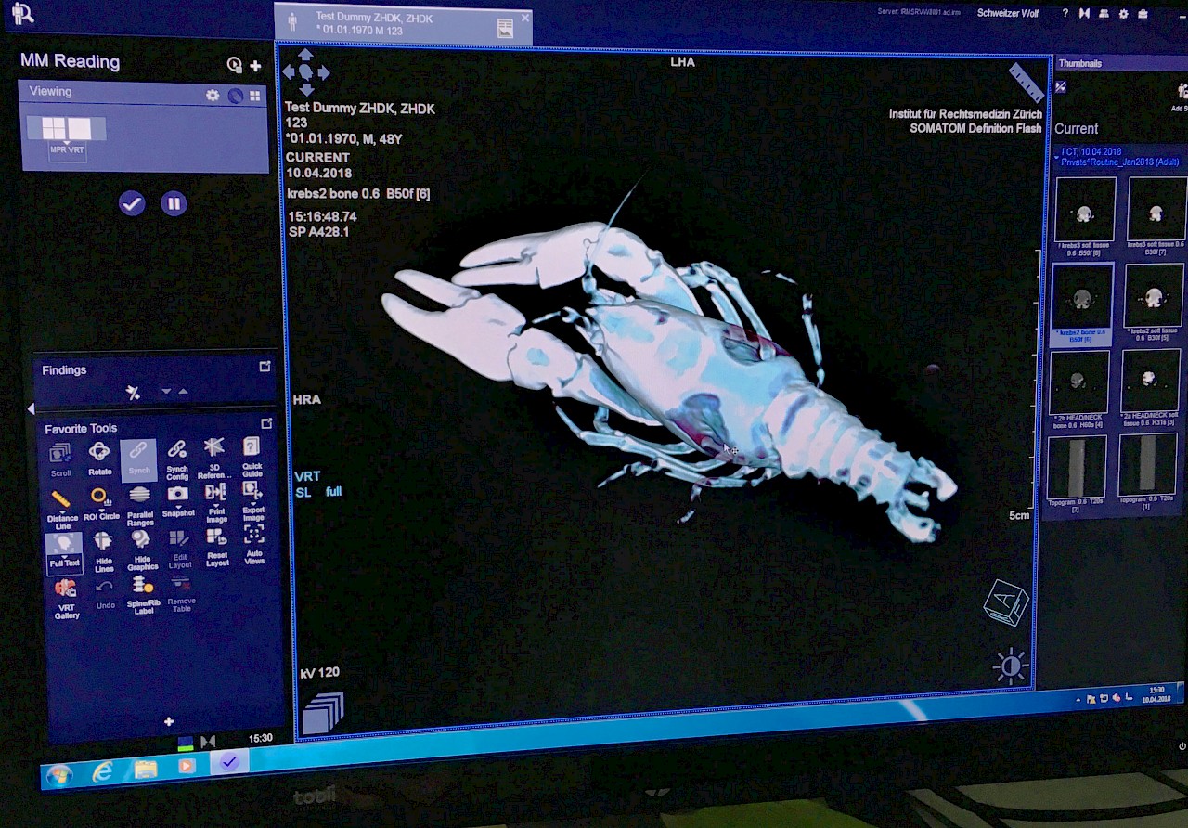Screen dimensions: 1188x828
Task: Choose the ROI Circle tool
Action: (101, 499)
